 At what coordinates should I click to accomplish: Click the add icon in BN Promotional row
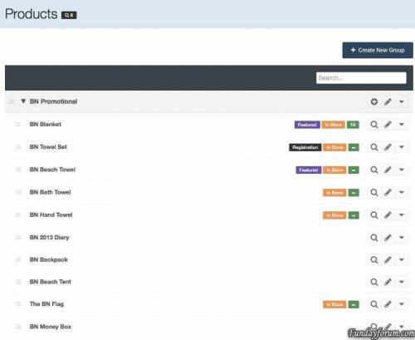point(374,101)
